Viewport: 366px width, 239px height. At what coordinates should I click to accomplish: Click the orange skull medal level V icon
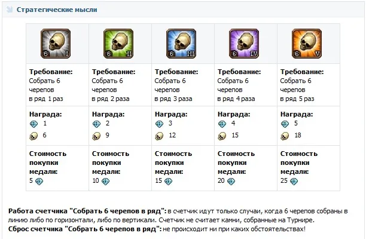point(307,43)
